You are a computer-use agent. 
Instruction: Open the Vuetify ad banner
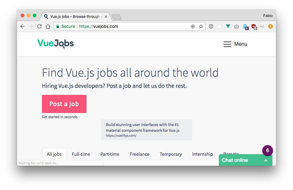click(146, 130)
